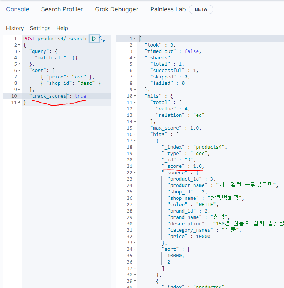The width and height of the screenshot is (284, 288).
Task: Open the Grok Debugger tab
Action: [x=116, y=9]
